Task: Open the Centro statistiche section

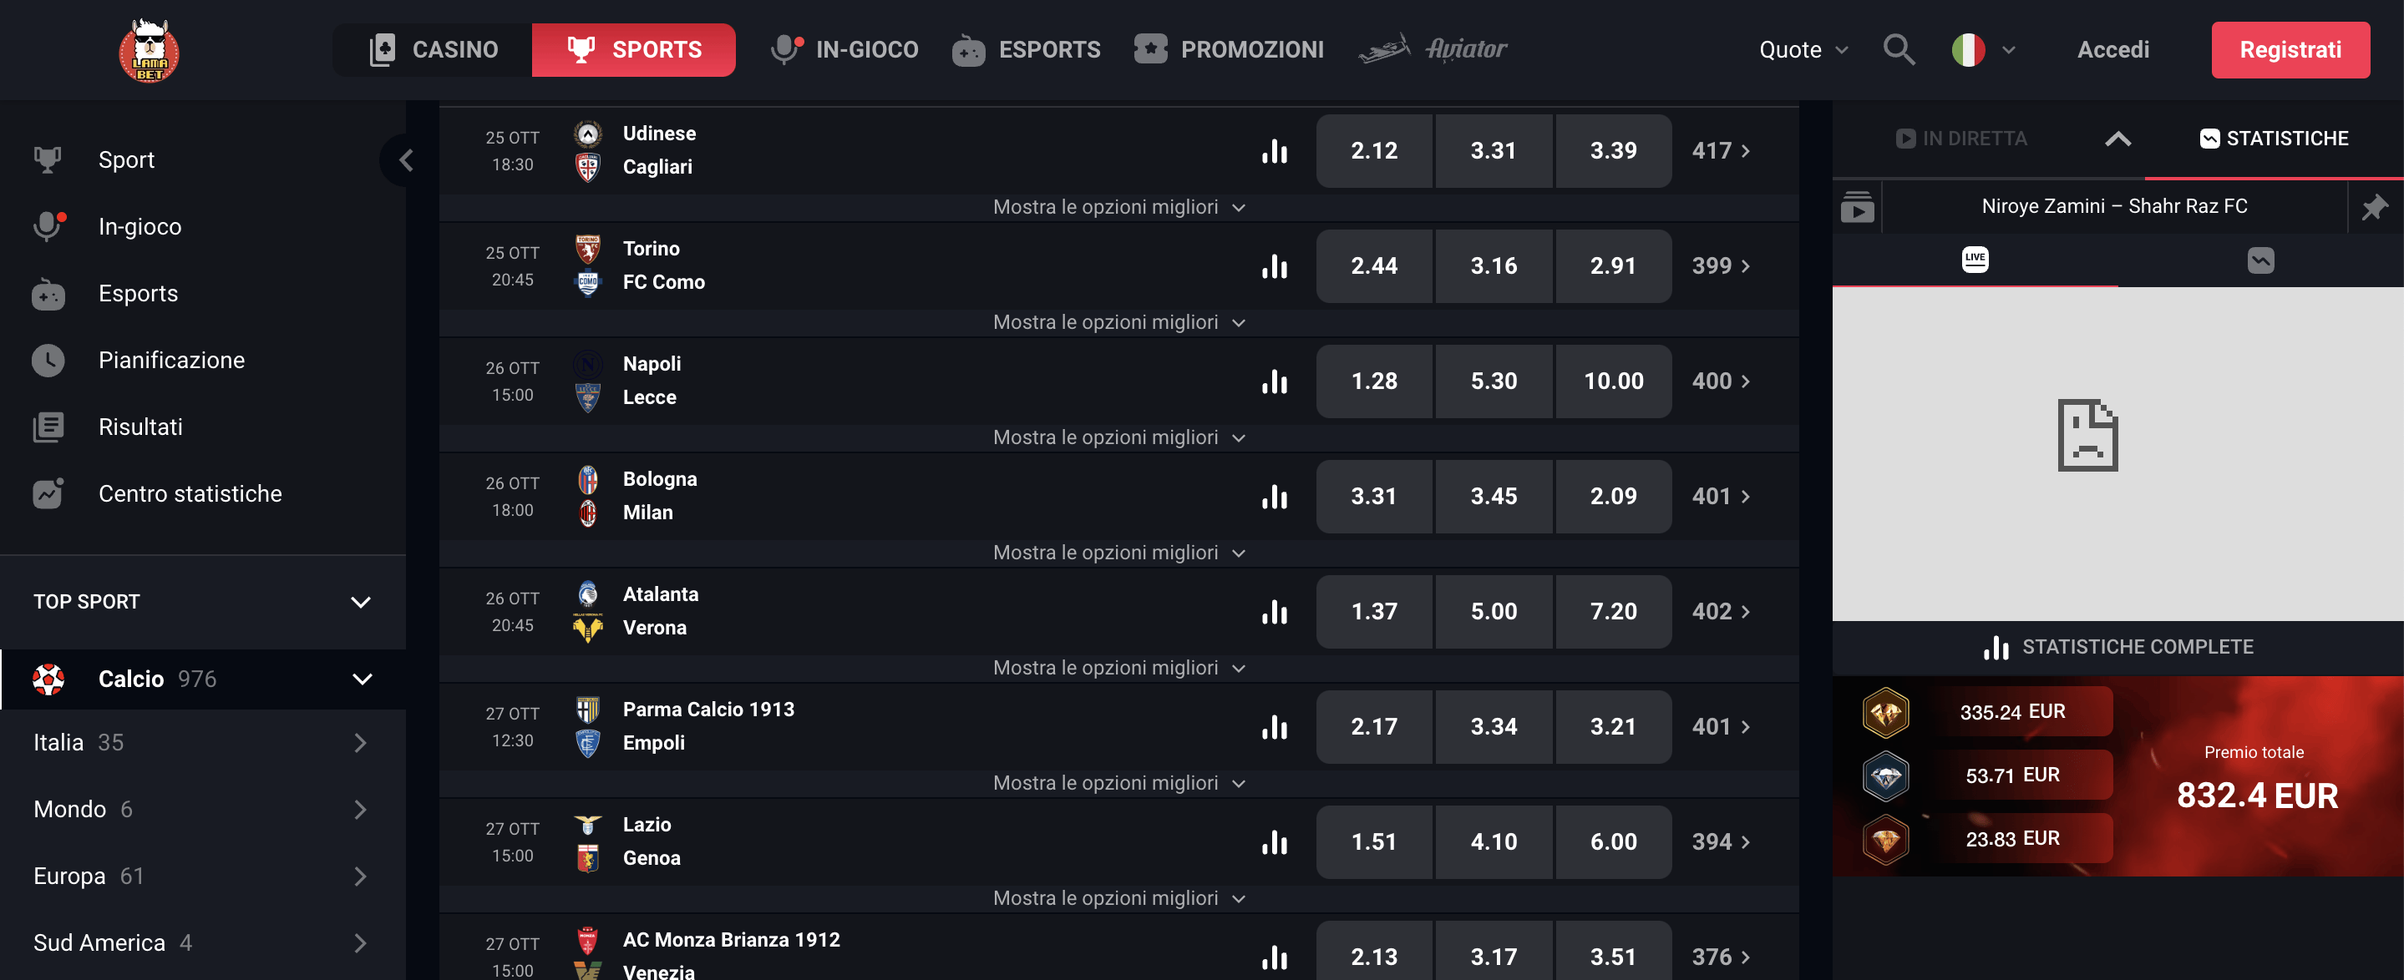Action: coord(190,493)
